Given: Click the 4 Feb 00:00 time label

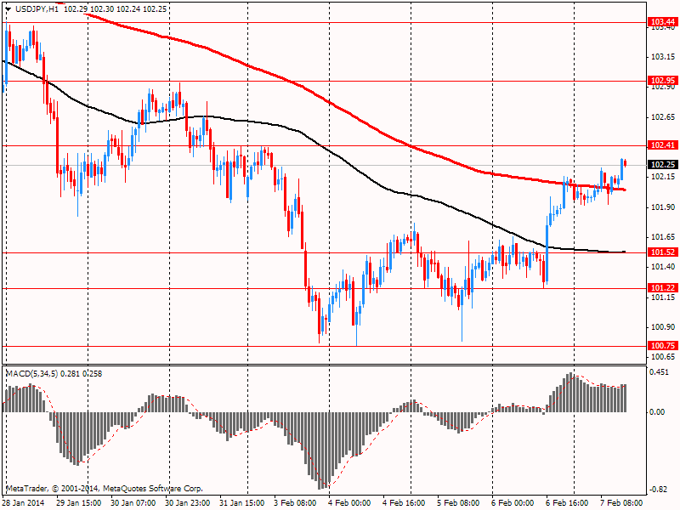Looking at the screenshot, I should click(349, 502).
